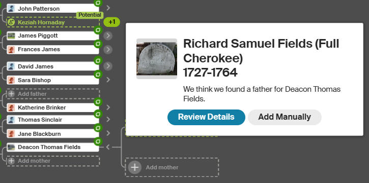Viewport: 369px width, 183px height.
Task: Expand ancestors of David James
Action: click(x=108, y=66)
